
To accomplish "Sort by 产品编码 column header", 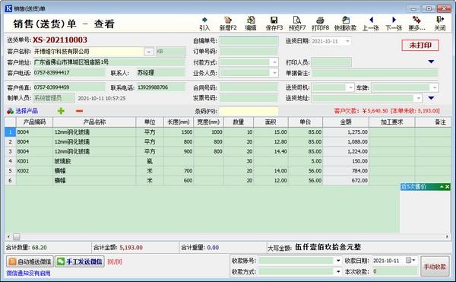I will (x=34, y=122).
